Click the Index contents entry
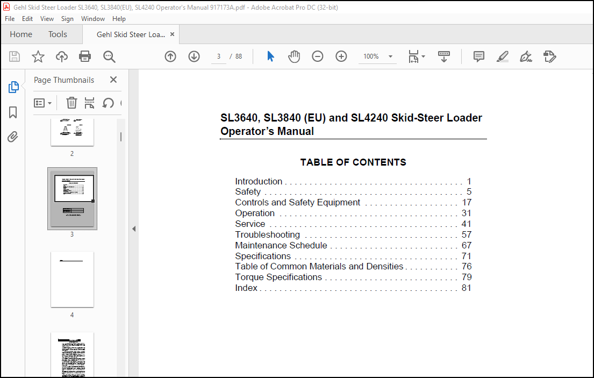 pyautogui.click(x=353, y=288)
